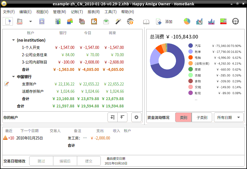The width and height of the screenshot is (247, 169).
Task: Click the 度假 legend color swatch
Action: (x=191, y=69)
